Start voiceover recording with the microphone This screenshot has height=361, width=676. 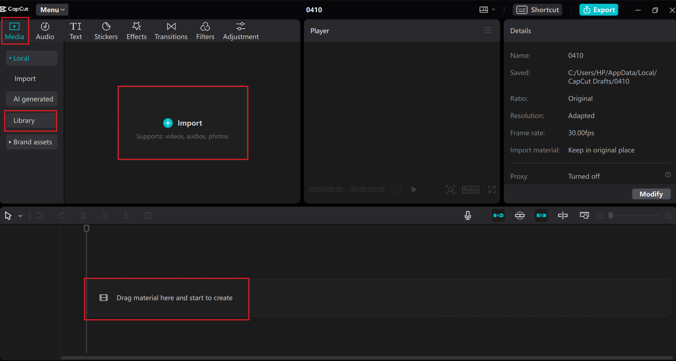tap(468, 216)
